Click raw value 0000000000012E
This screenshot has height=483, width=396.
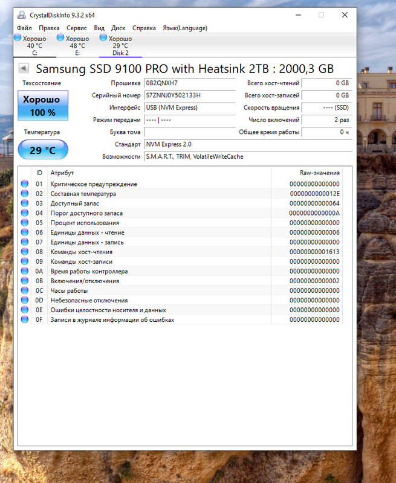click(x=314, y=194)
